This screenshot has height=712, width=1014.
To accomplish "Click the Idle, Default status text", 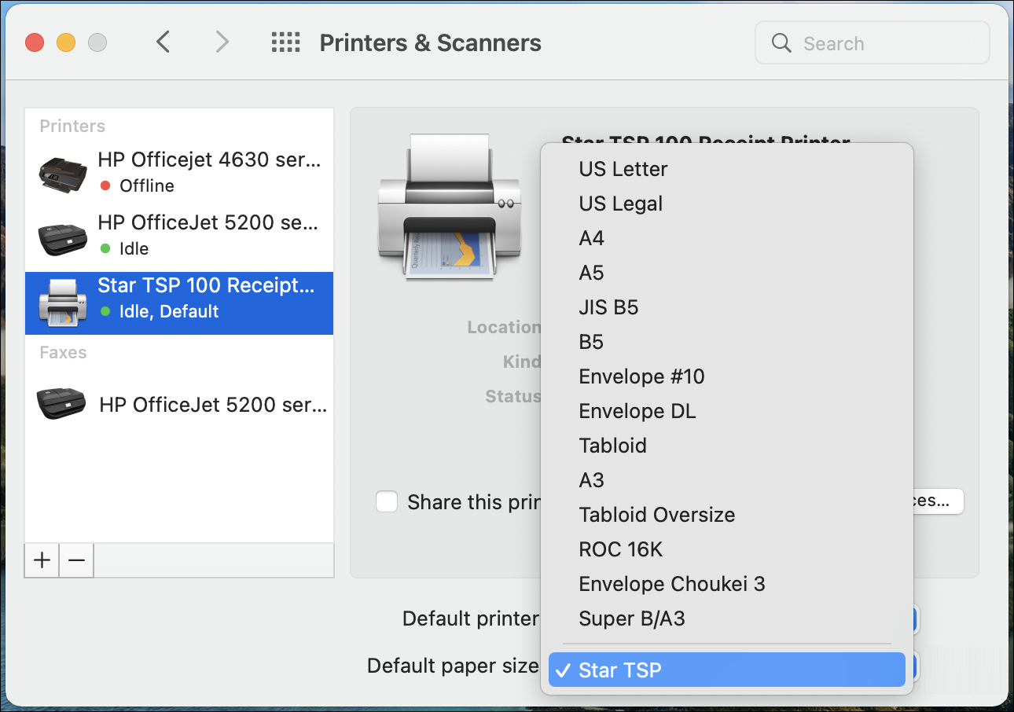I will point(169,312).
